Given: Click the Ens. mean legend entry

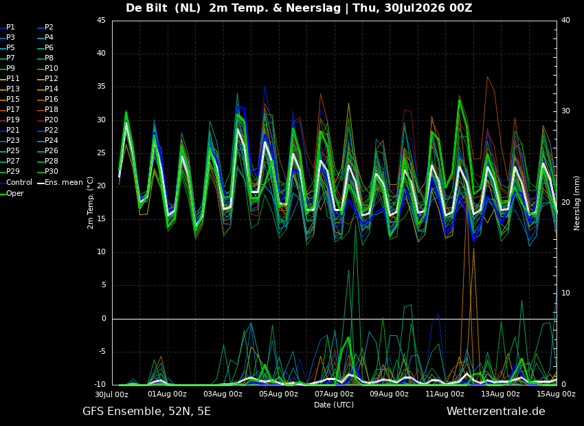Looking at the screenshot, I should [x=60, y=183].
